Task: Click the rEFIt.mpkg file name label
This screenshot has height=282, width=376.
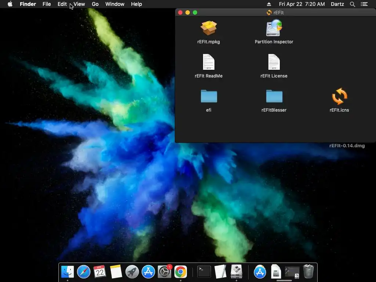Action: [209, 42]
